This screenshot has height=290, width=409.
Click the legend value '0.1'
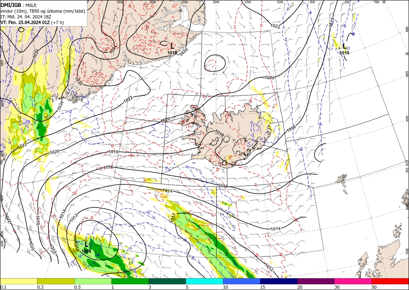click(x=2, y=287)
